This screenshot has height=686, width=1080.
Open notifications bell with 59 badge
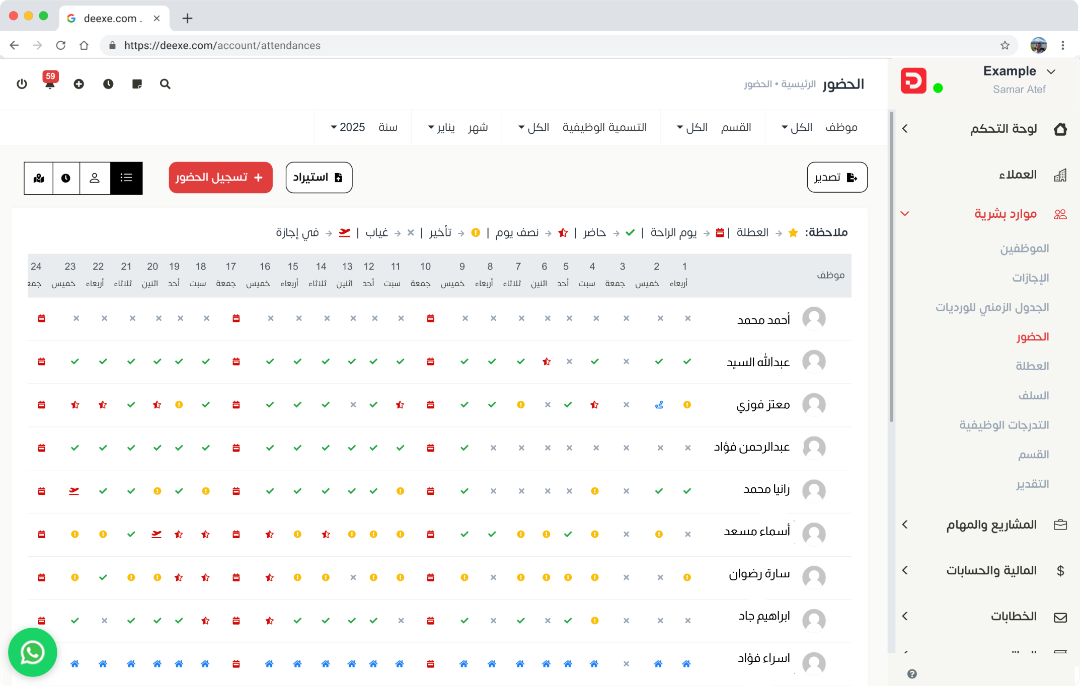click(50, 83)
